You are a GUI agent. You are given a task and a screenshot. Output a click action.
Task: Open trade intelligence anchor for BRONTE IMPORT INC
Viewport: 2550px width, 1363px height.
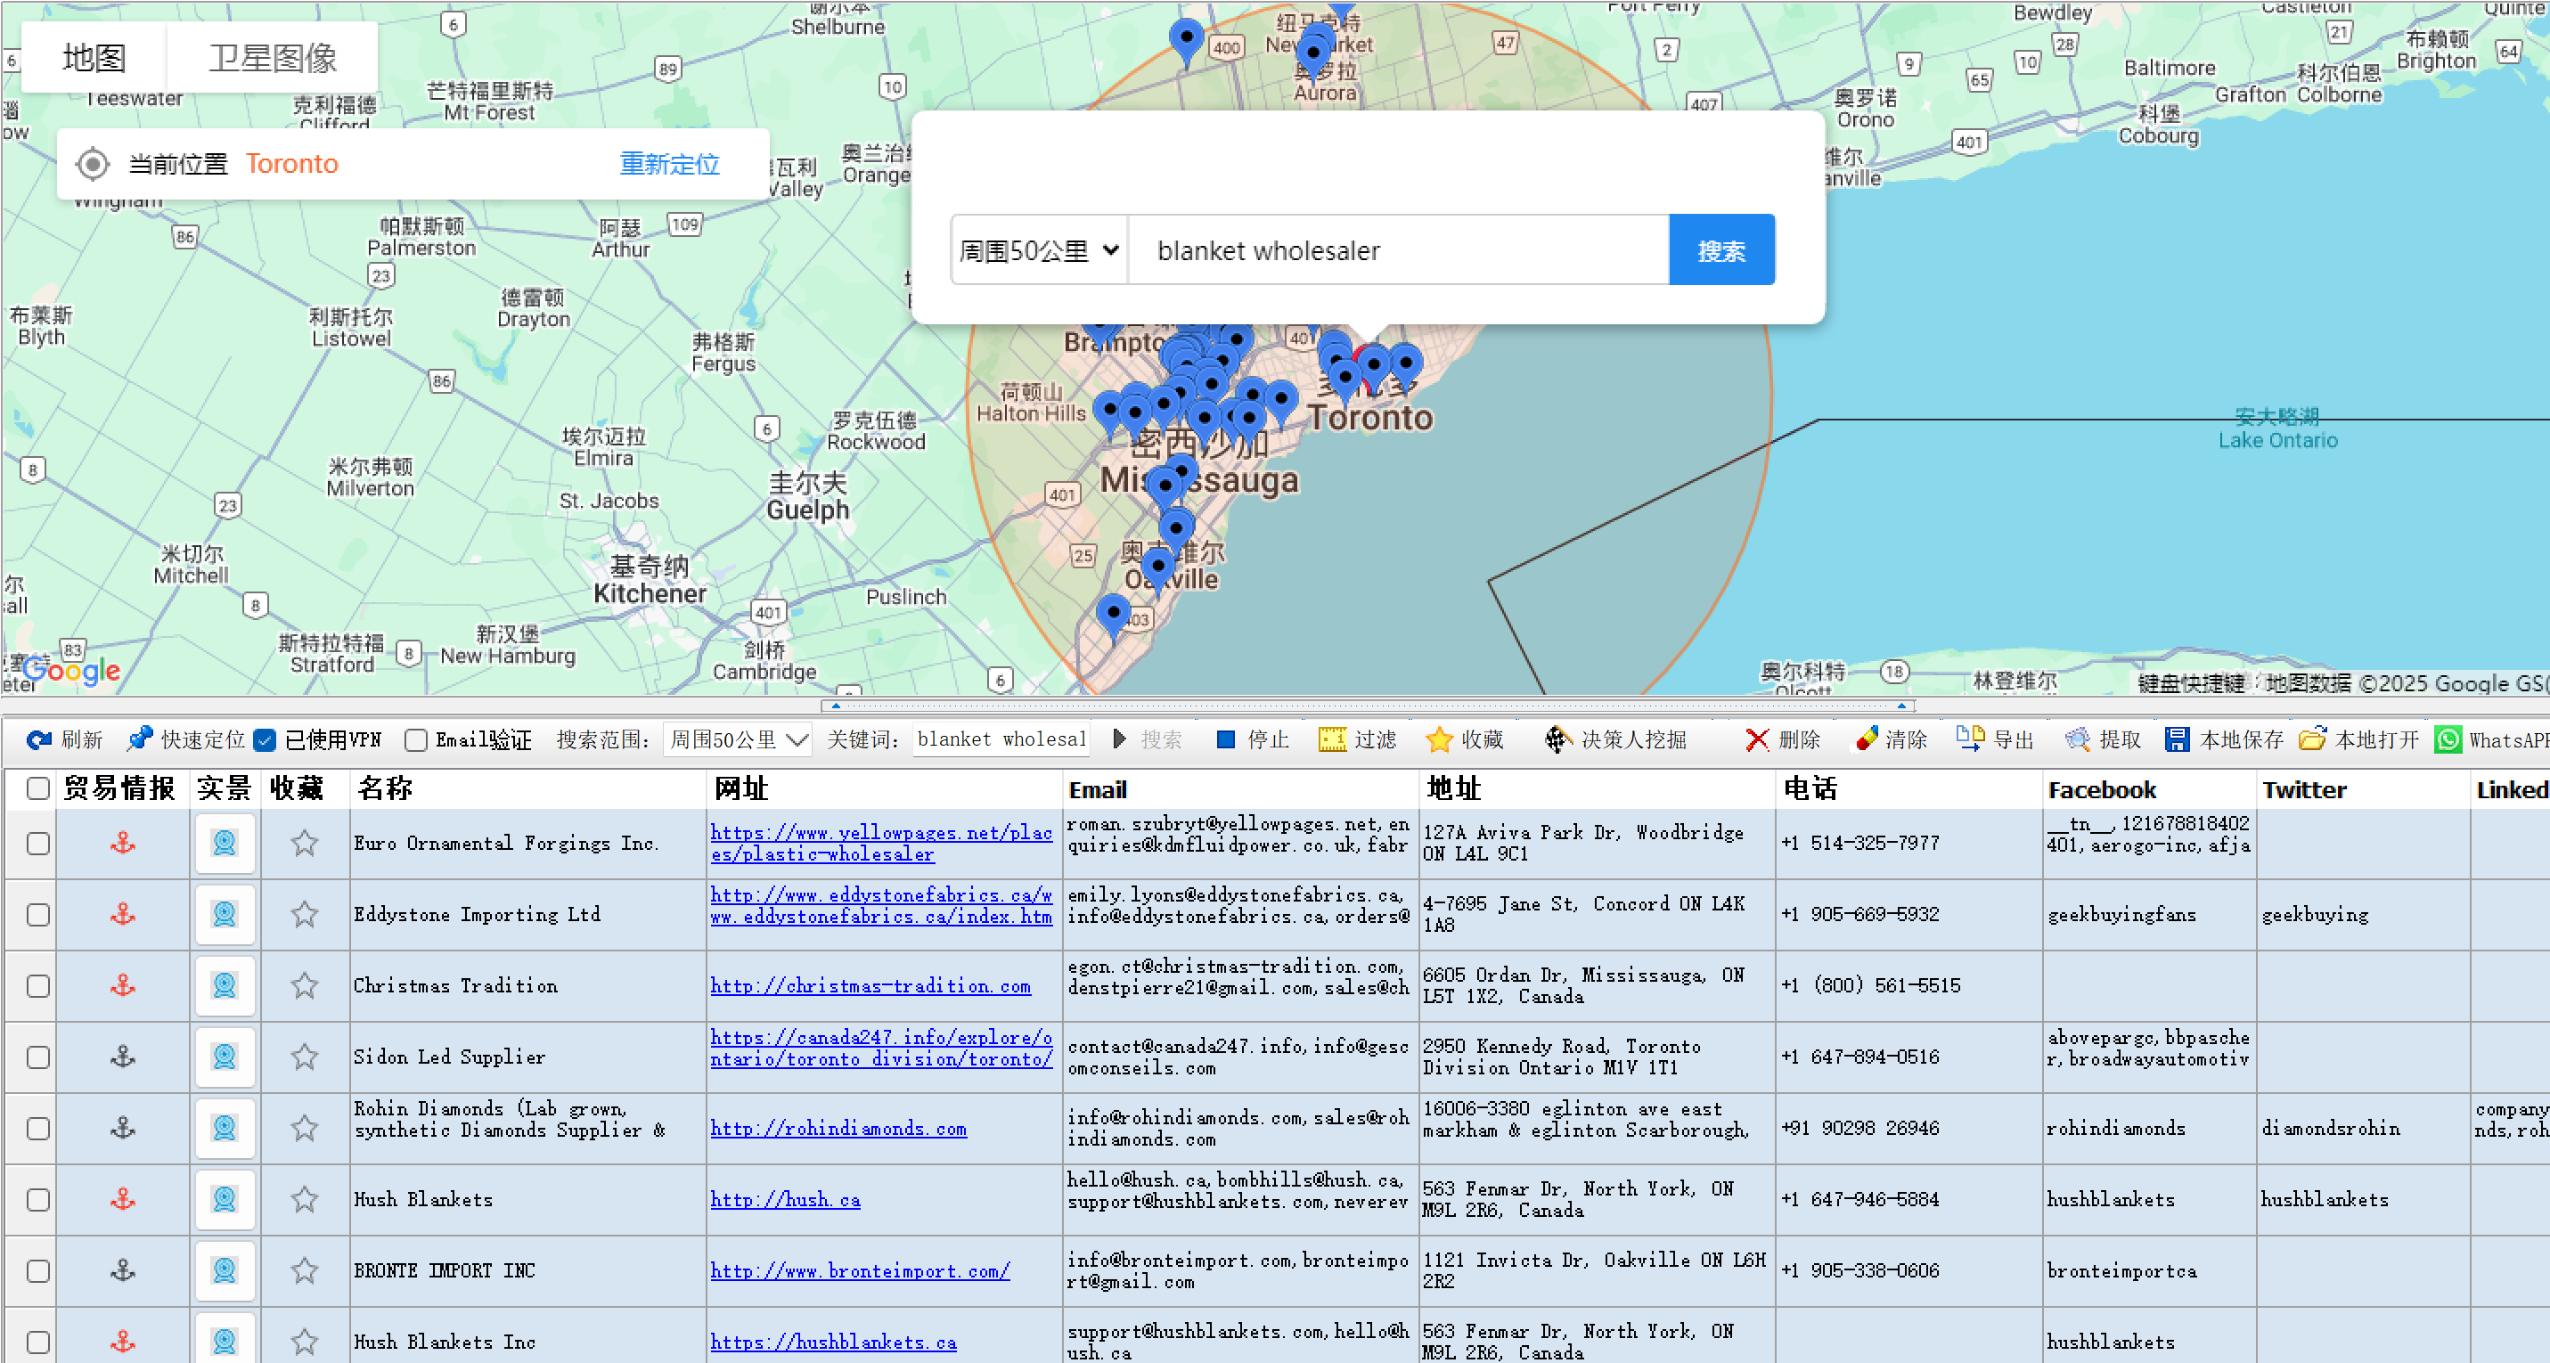point(123,1271)
